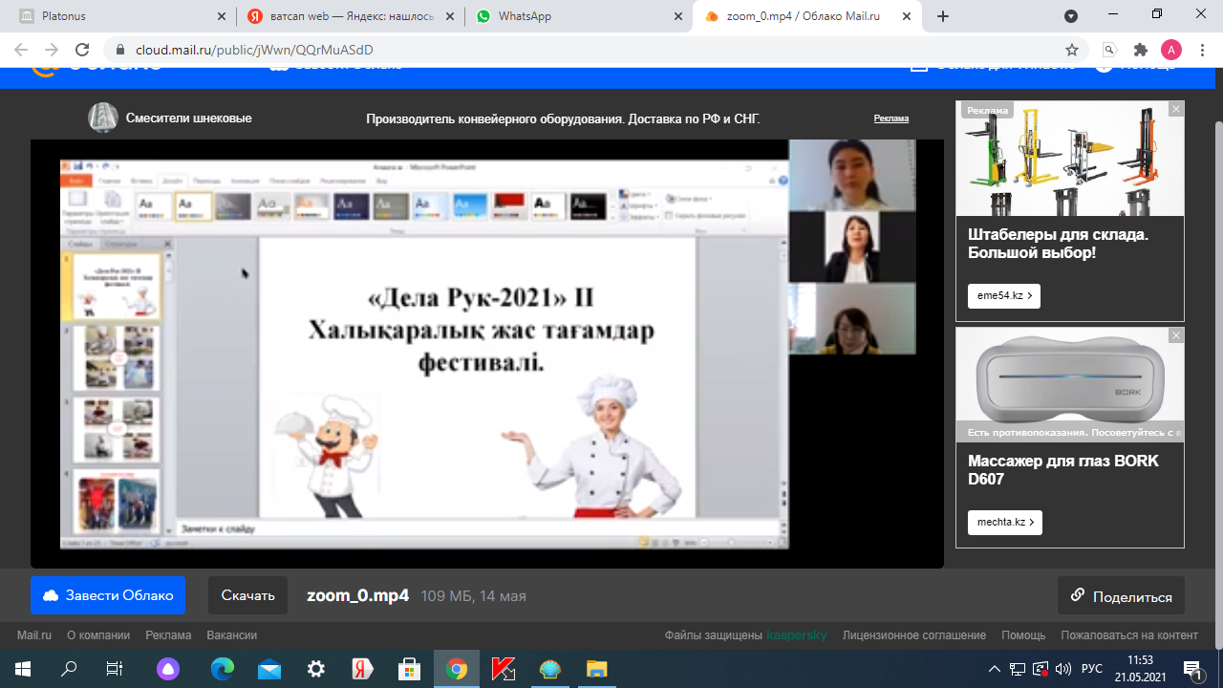Follow the eme54.kz ad link
The image size is (1223, 688).
1003,296
